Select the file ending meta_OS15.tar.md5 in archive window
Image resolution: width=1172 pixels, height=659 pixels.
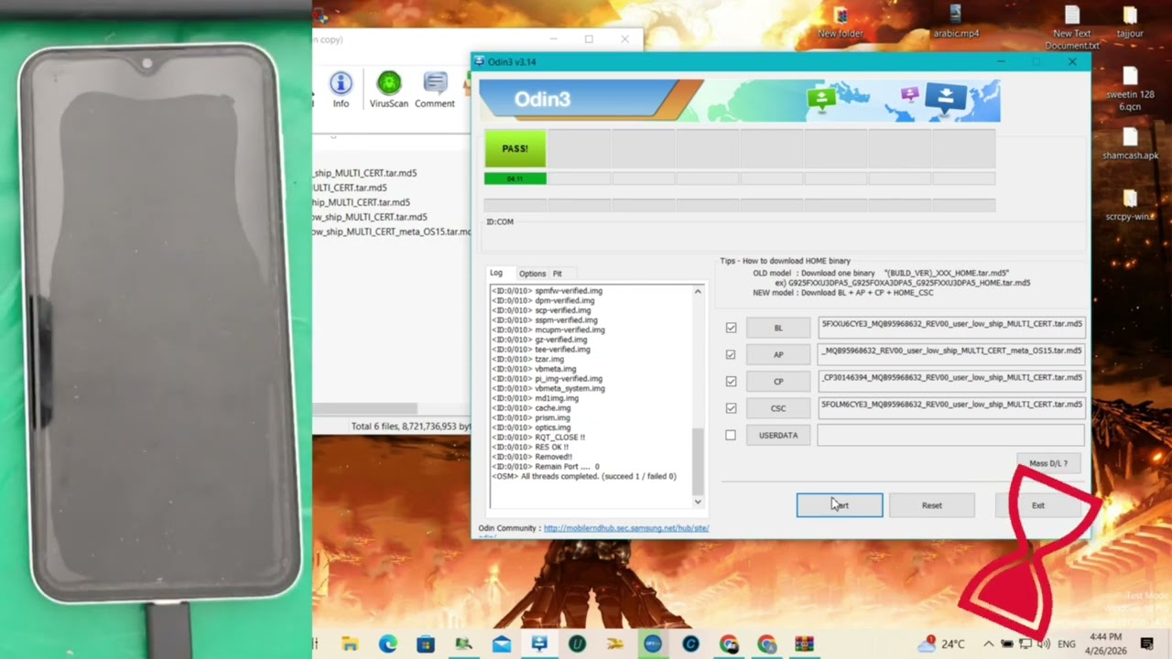pyautogui.click(x=392, y=232)
